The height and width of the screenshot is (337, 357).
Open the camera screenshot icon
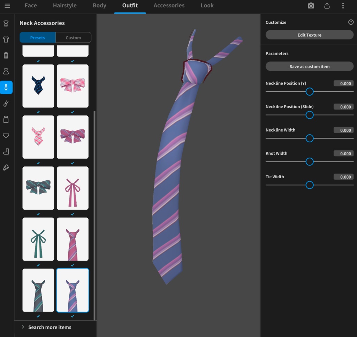310,6
